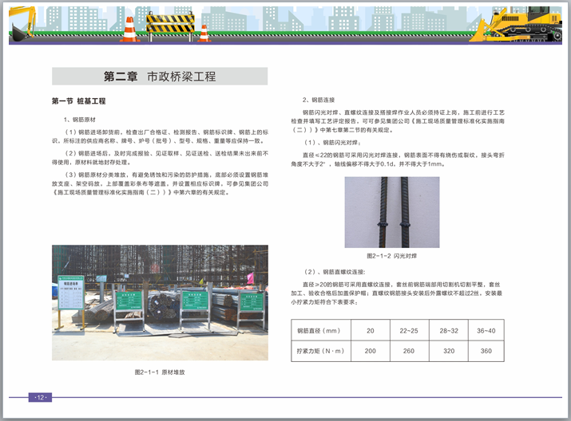Click the caption 图2-1-1 原材堆放
571x421 pixels.
click(x=159, y=372)
